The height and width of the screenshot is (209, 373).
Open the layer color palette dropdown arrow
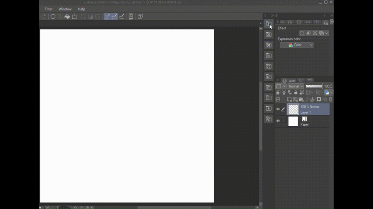point(331,93)
